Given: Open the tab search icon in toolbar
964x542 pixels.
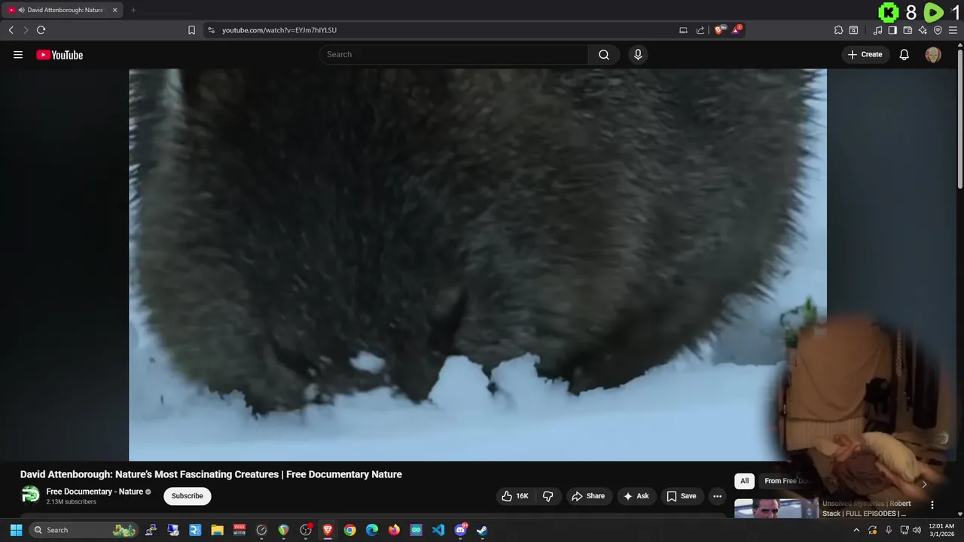Looking at the screenshot, I should [853, 30].
